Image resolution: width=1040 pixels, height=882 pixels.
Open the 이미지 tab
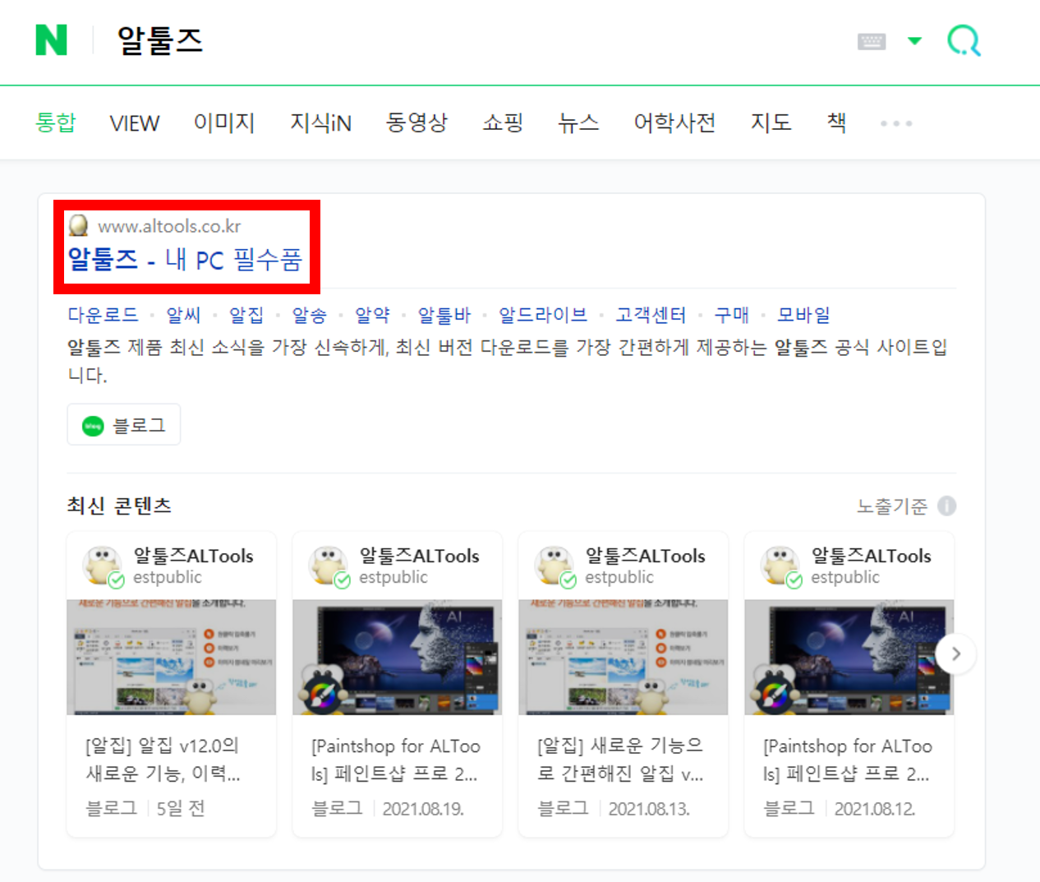(224, 122)
